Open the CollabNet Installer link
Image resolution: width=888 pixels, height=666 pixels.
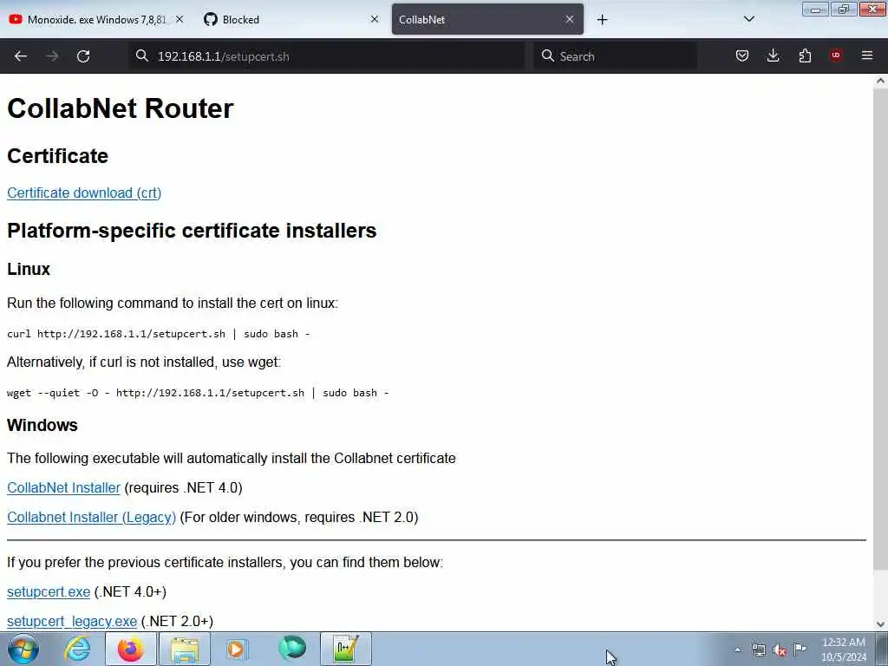(x=63, y=487)
